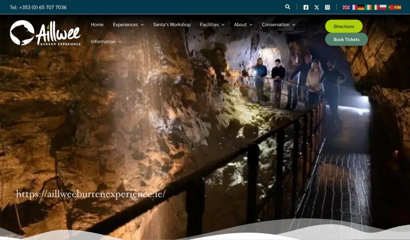Select the German flag
This screenshot has height=240, width=410.
pyautogui.click(x=361, y=7)
